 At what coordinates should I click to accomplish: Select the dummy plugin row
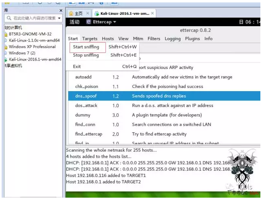point(164,115)
